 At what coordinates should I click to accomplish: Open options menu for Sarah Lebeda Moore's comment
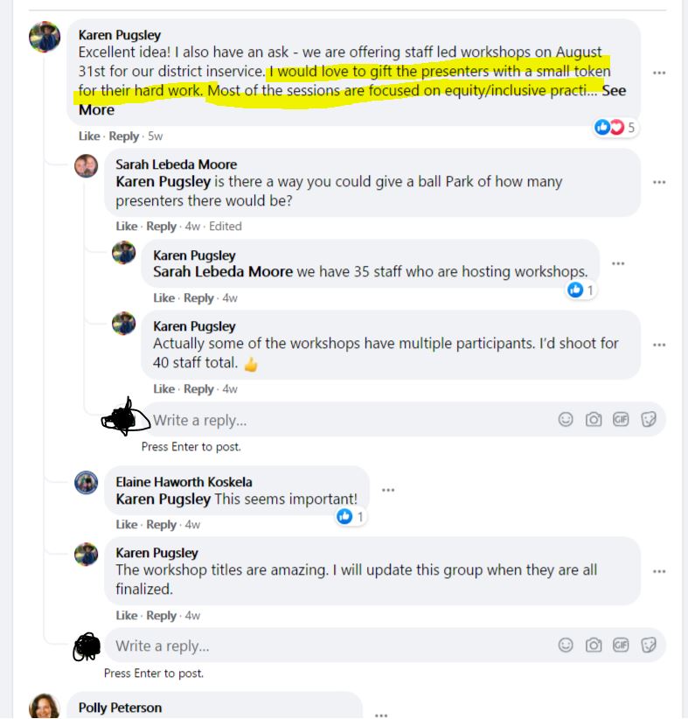[659, 182]
